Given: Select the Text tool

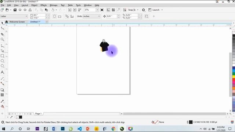Looking at the screenshot, I should [2, 72].
